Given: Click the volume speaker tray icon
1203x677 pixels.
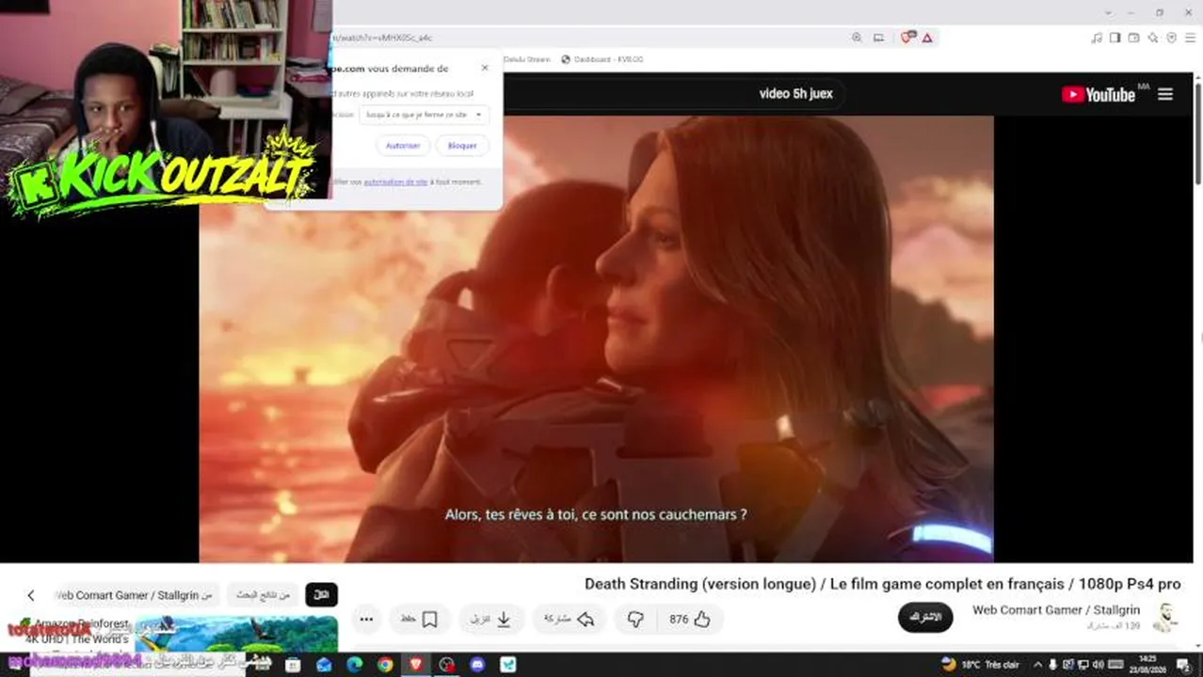Looking at the screenshot, I should [x=1099, y=665].
